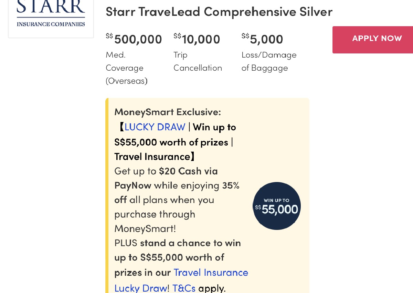Click 'stand a chance to win' bold text

coord(190,242)
